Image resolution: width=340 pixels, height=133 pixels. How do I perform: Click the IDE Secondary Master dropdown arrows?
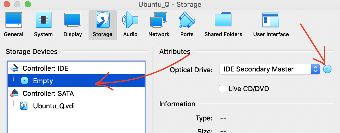[315, 69]
